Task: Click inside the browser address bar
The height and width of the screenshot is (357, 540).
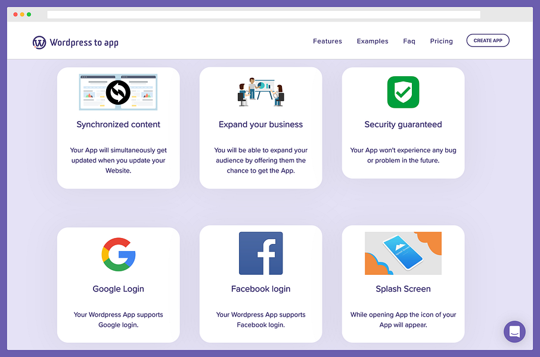Action: [x=264, y=14]
